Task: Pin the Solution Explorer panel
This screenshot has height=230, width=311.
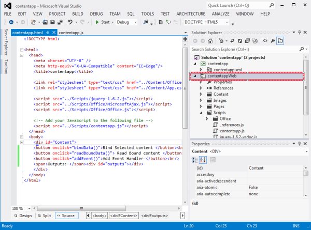Action: point(300,33)
